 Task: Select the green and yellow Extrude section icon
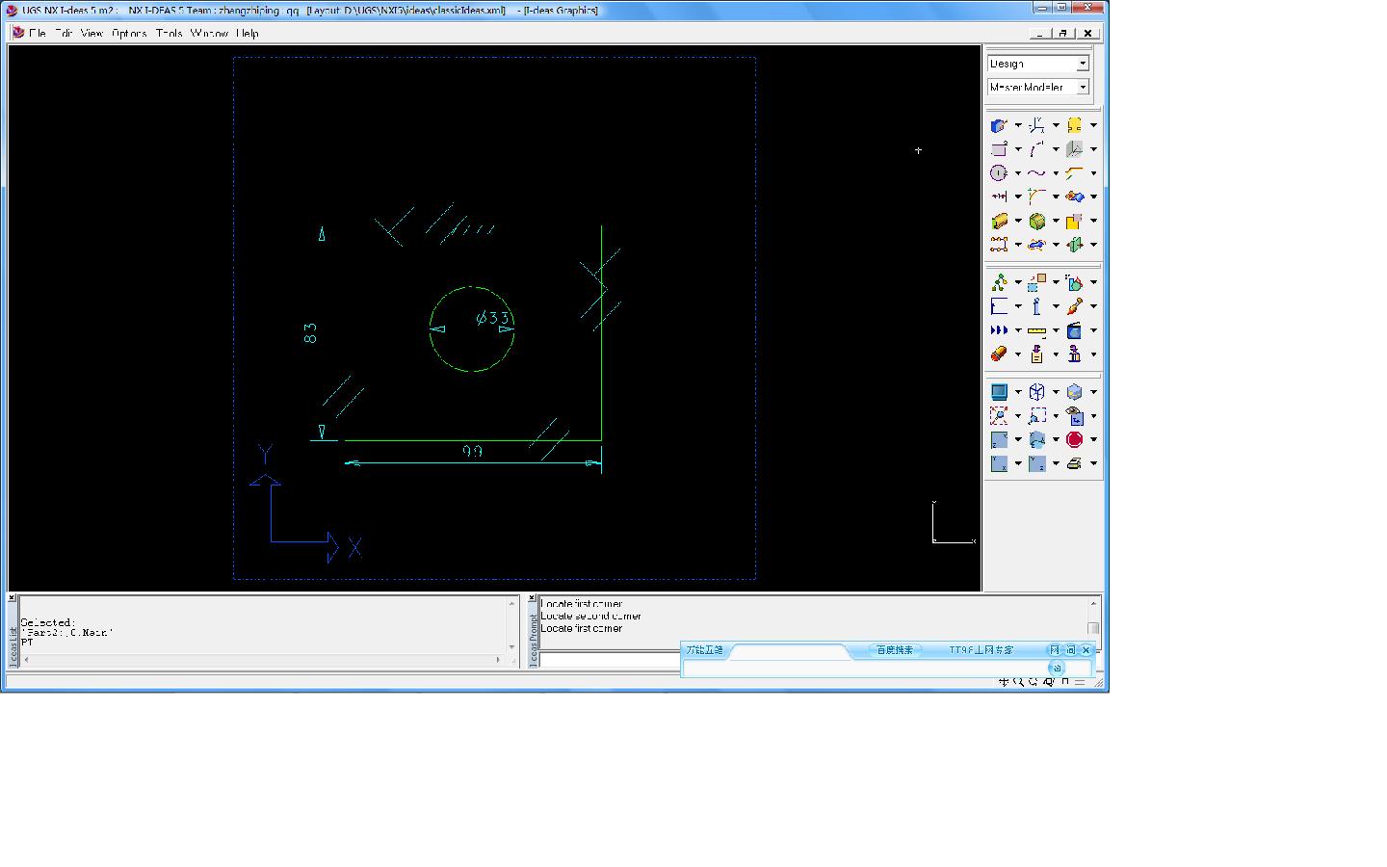click(999, 221)
